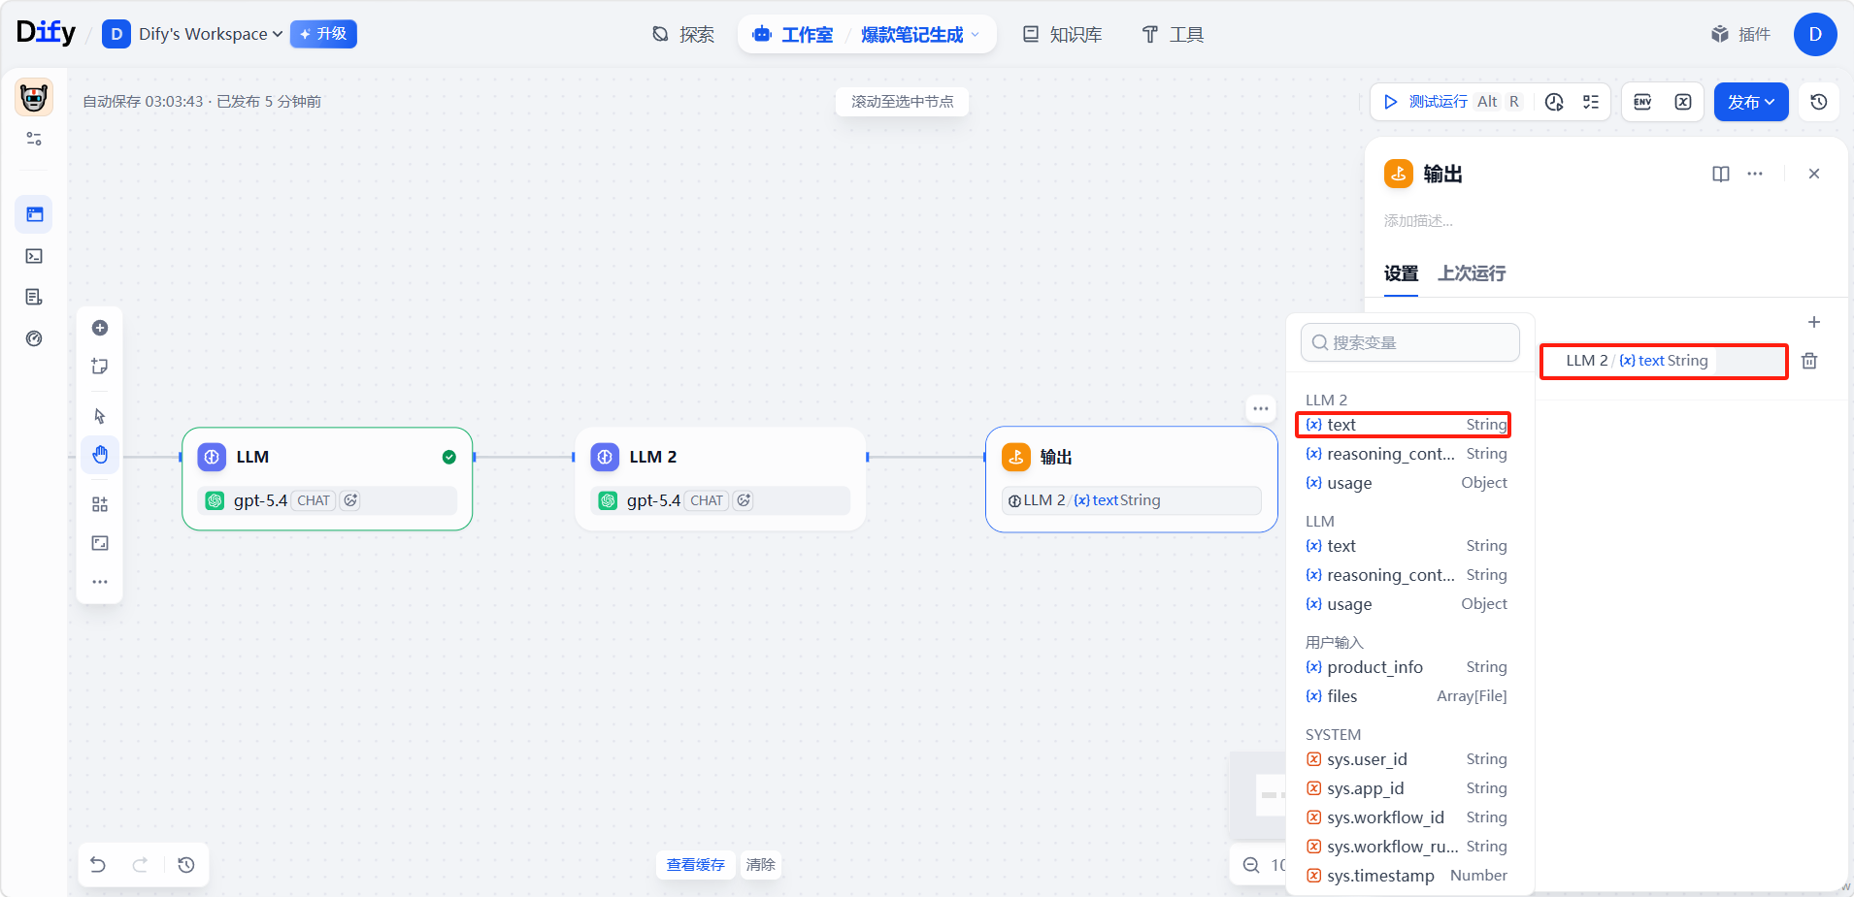Expand the 爆款笔记生成 app name dropdown
The image size is (1854, 897).
click(919, 35)
